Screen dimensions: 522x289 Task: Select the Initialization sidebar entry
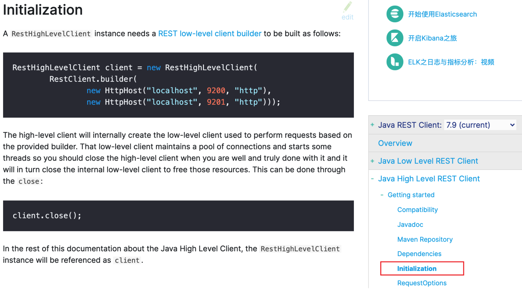[417, 269]
